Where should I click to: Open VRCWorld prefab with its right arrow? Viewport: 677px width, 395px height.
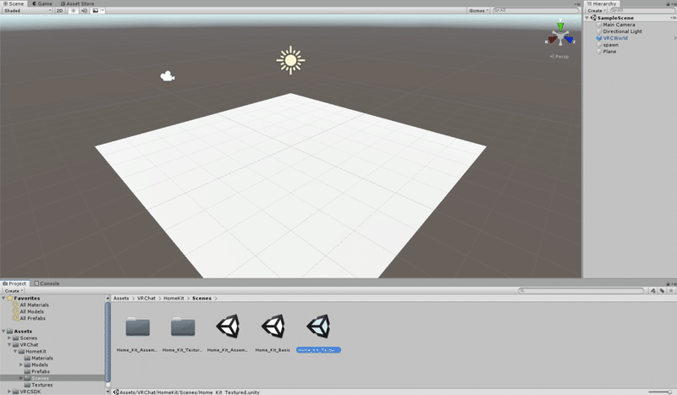click(674, 38)
